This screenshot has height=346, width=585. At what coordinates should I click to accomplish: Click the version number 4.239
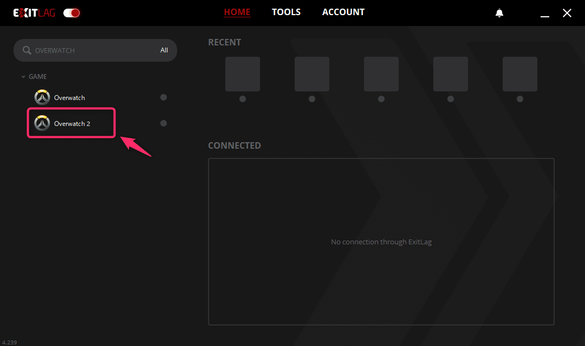[x=9, y=342]
